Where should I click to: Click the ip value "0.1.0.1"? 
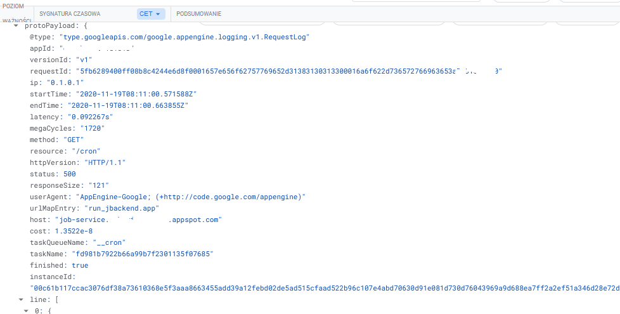[65, 83]
